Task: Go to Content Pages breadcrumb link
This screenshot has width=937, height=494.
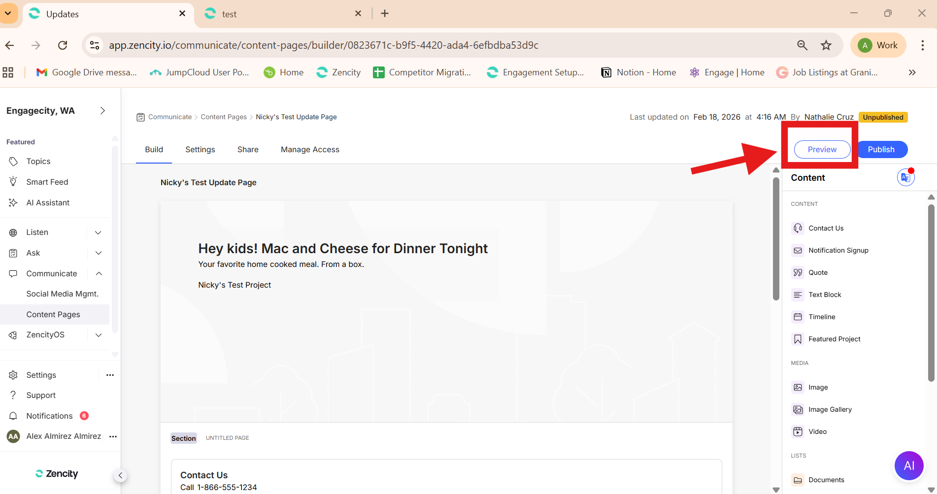Action: click(224, 117)
